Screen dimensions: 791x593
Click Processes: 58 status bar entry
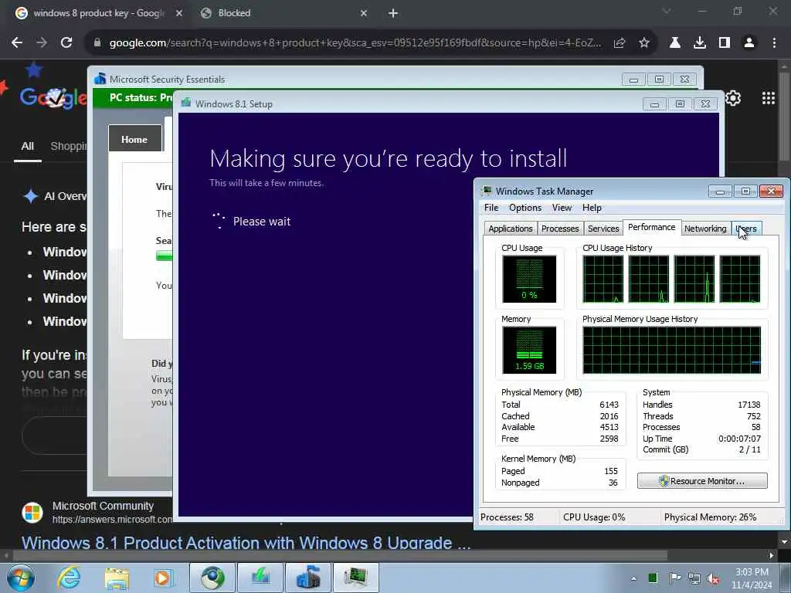[507, 517]
